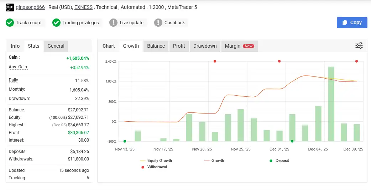Screen dimensions: 371x190
Task: Toggle Withdrawal legend series
Action: tap(157, 167)
